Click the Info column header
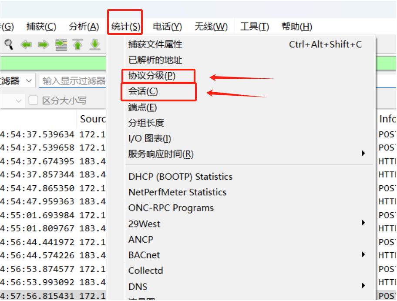This screenshot has height=301, width=397. [387, 119]
